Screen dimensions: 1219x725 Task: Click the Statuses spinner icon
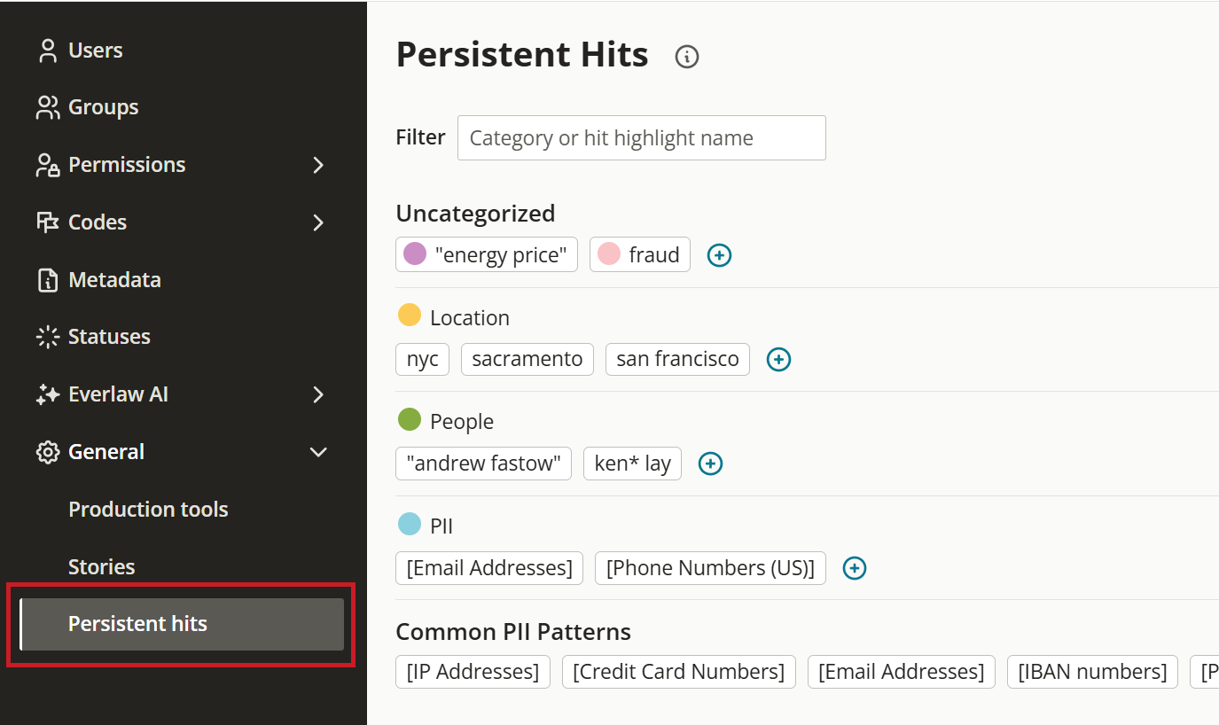click(x=48, y=337)
